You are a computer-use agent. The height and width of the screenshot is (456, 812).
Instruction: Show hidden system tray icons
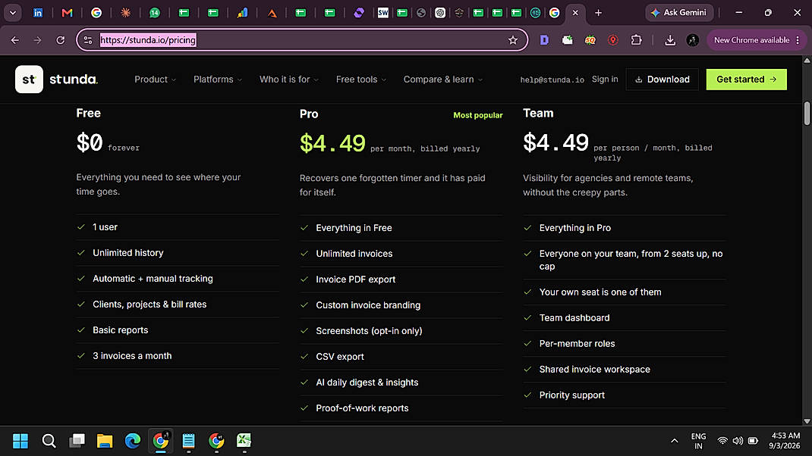click(x=674, y=441)
